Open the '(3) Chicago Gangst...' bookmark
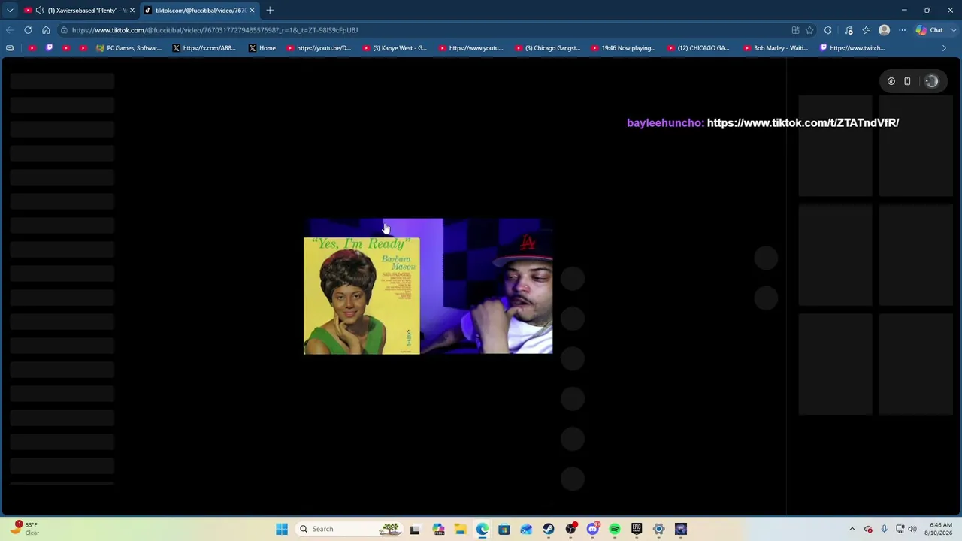Image resolution: width=962 pixels, height=541 pixels. coord(547,48)
